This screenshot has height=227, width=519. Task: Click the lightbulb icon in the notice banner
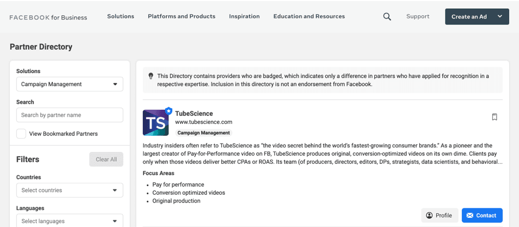pos(150,76)
